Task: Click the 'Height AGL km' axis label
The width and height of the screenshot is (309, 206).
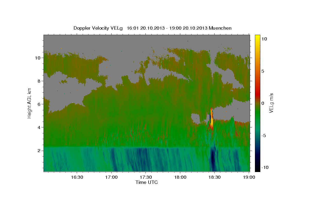Action: pos(30,103)
